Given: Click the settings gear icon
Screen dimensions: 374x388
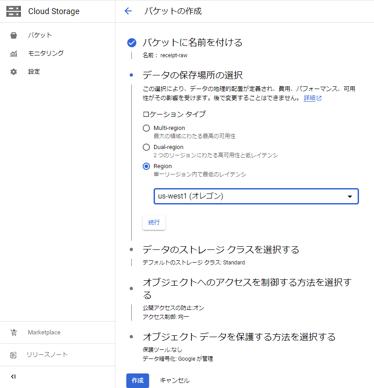Looking at the screenshot, I should click(14, 72).
